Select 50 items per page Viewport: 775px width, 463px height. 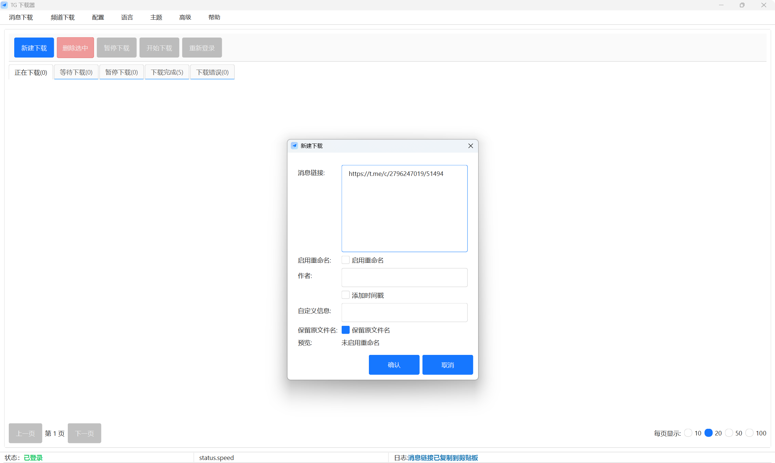pyautogui.click(x=730, y=433)
